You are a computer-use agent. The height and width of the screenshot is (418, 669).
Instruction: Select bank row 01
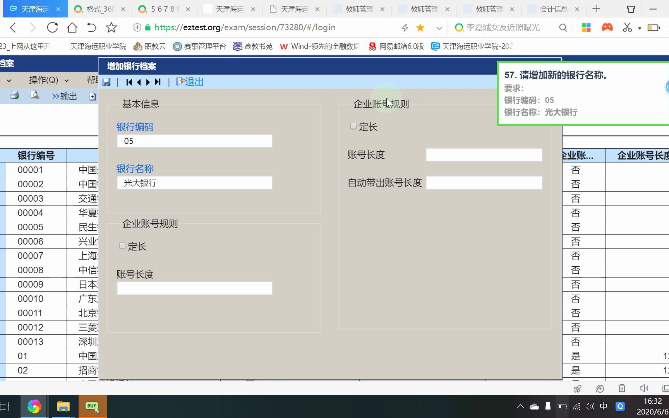tap(22, 356)
